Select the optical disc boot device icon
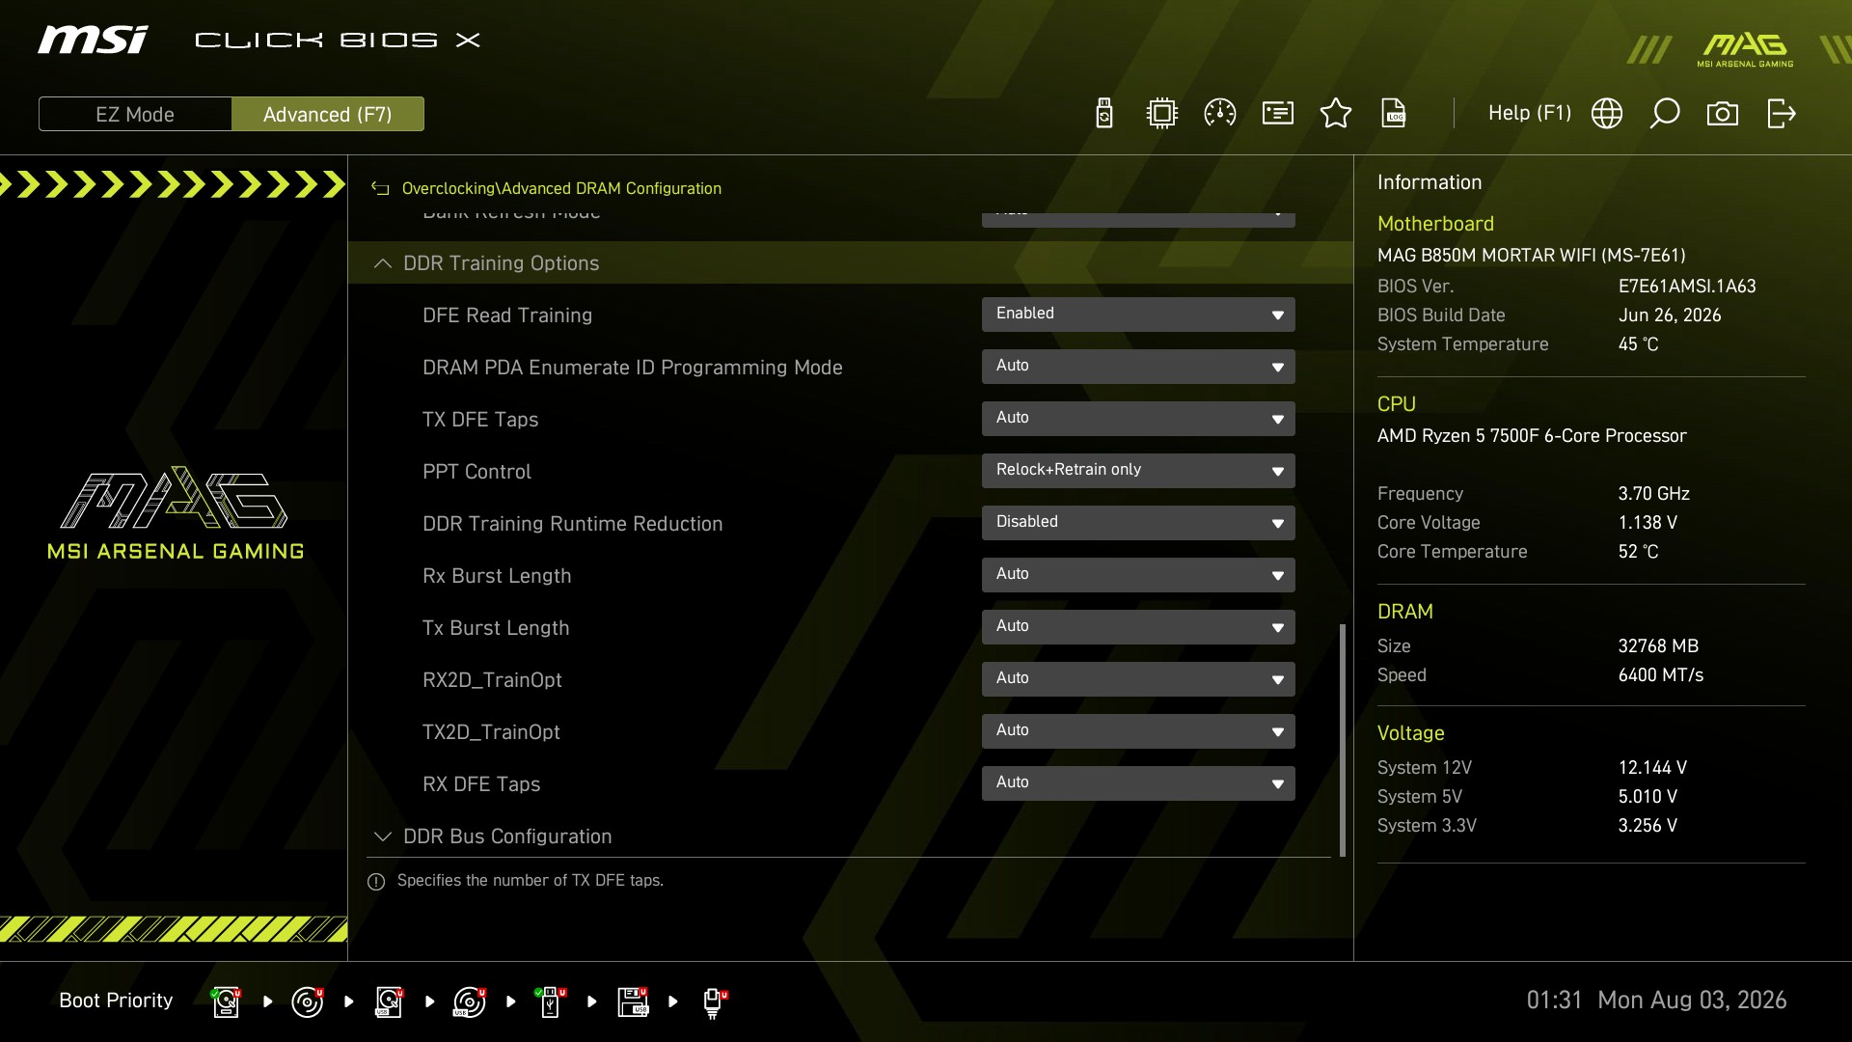This screenshot has height=1042, width=1852. point(308,1001)
